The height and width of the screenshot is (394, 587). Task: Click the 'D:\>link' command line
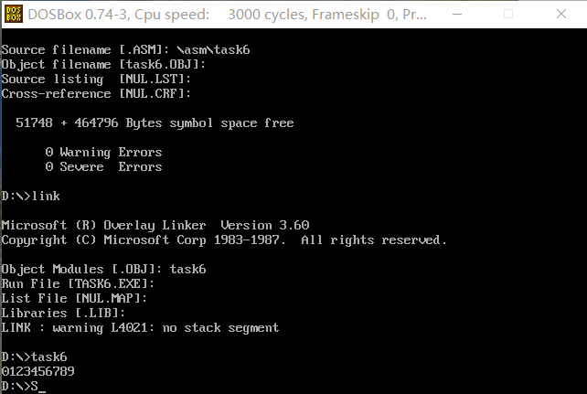pos(31,196)
